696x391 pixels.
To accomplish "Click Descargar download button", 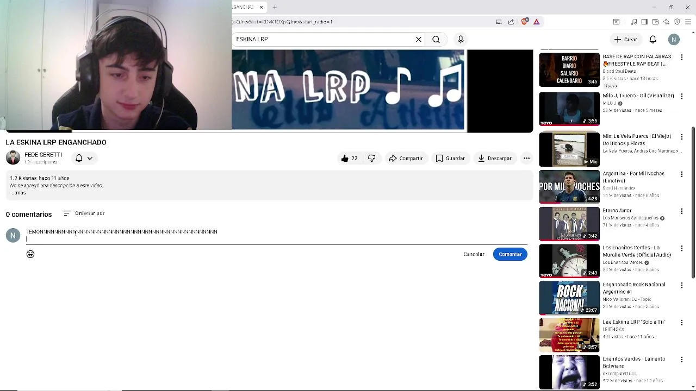I will 495,158.
